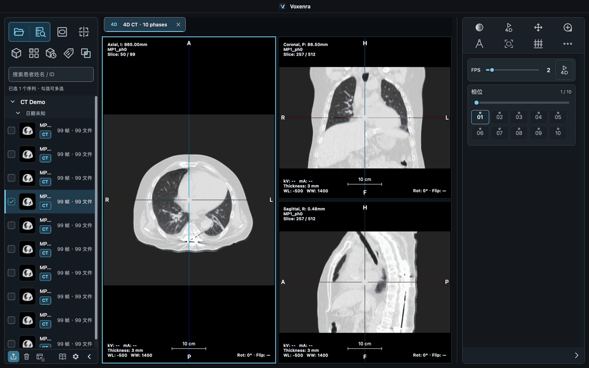Screen dimensions: 589x368
Task: Collapse the left sidebar with chevron
Action: click(89, 356)
